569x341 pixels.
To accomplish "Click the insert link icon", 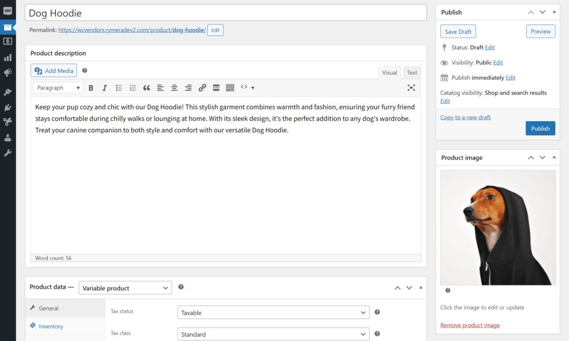I will (x=202, y=88).
